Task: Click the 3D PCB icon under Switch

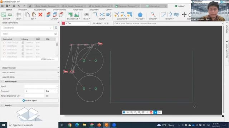Action: tap(10, 15)
